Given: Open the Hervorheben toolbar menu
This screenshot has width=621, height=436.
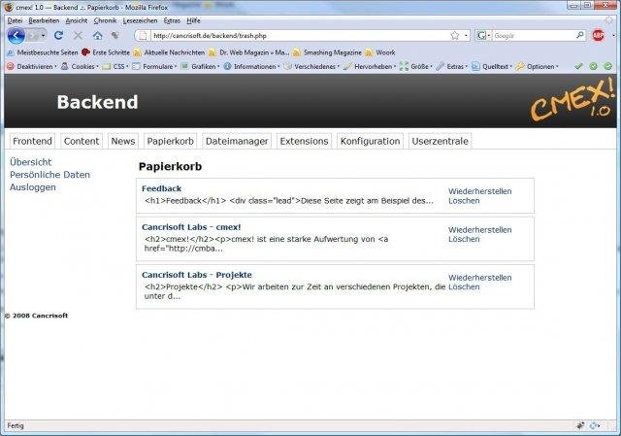Looking at the screenshot, I should tap(370, 67).
